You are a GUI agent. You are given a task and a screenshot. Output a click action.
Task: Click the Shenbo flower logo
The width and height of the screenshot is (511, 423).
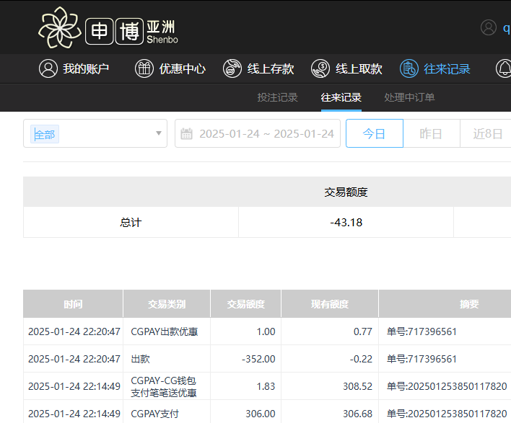tap(59, 27)
